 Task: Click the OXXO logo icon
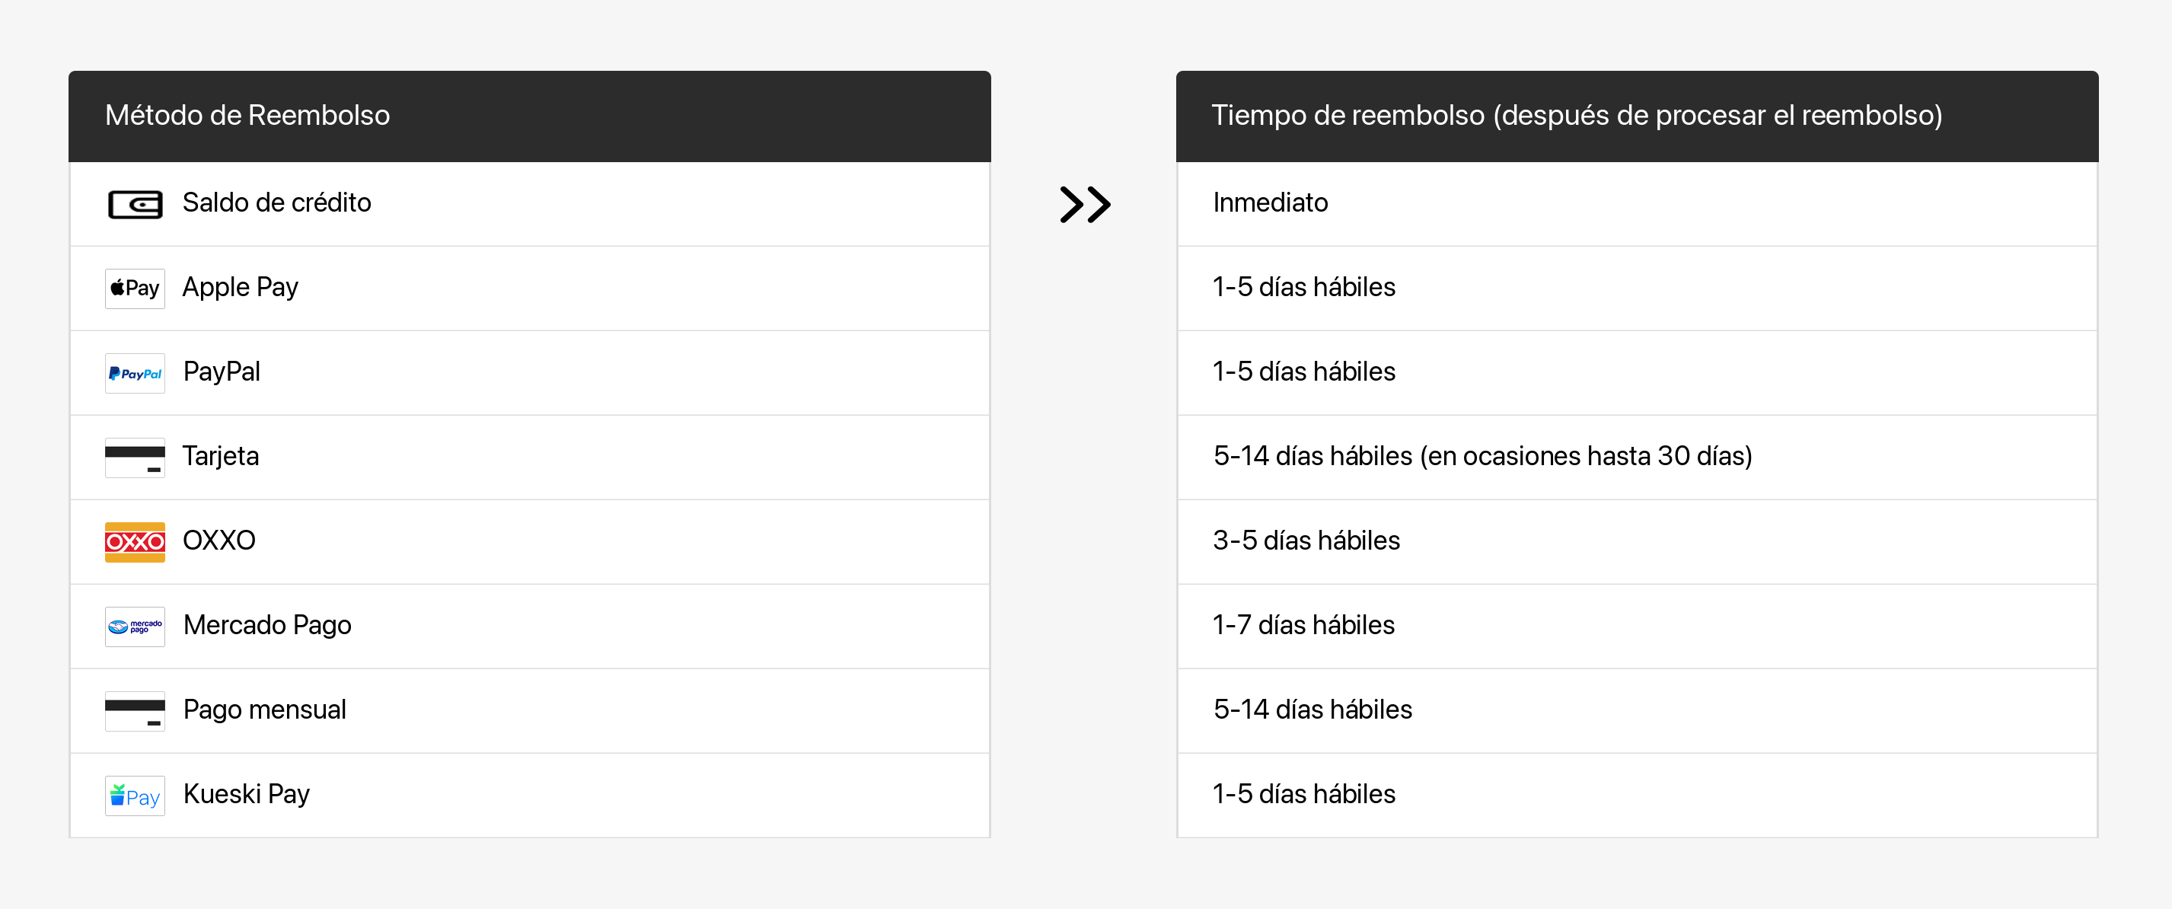[x=135, y=541]
